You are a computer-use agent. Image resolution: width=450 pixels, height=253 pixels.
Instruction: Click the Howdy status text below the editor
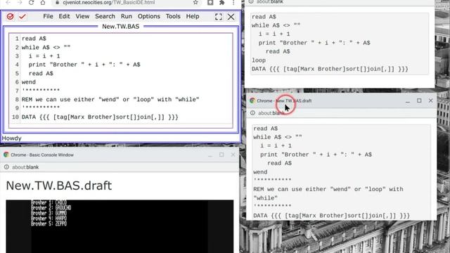(11, 138)
